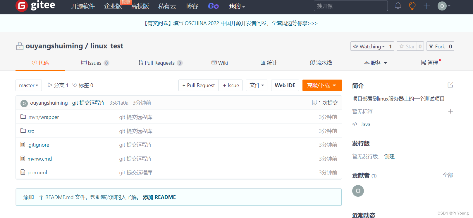
Task: Switch to the 代码 tab
Action: (40, 63)
